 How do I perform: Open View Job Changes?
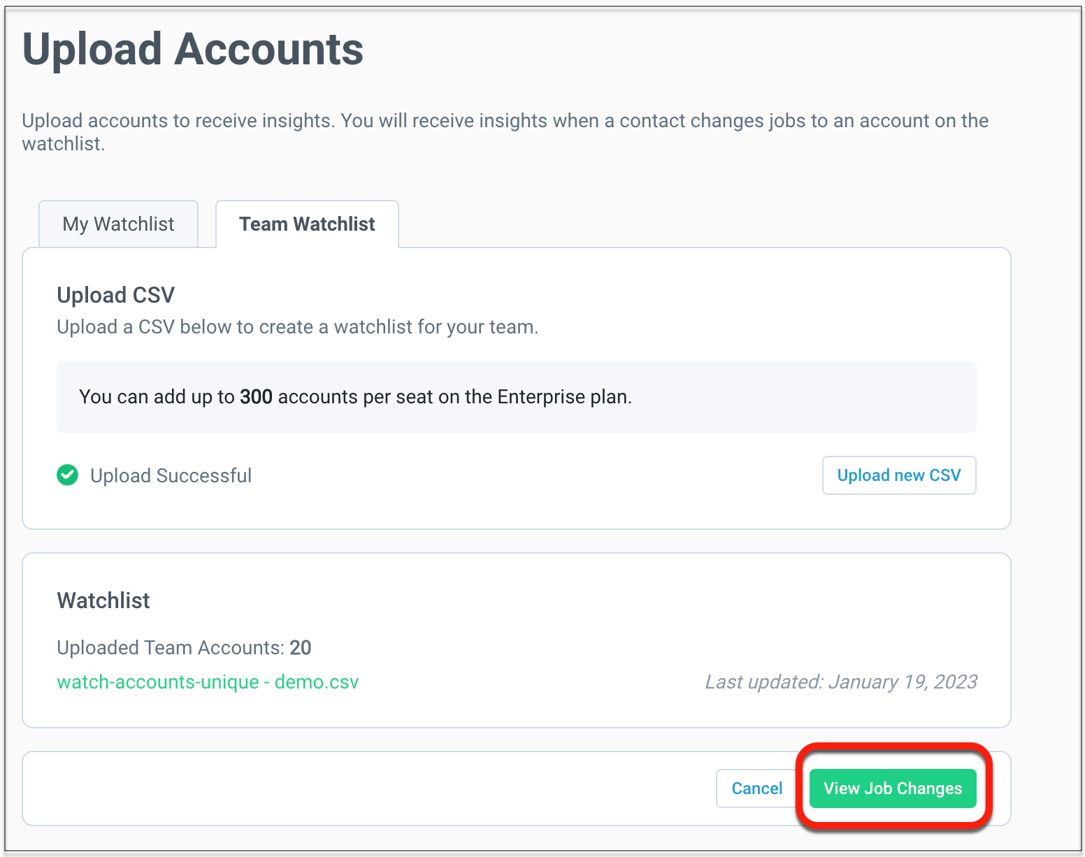tap(893, 788)
